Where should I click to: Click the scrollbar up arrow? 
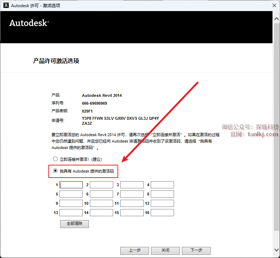[276, 19]
